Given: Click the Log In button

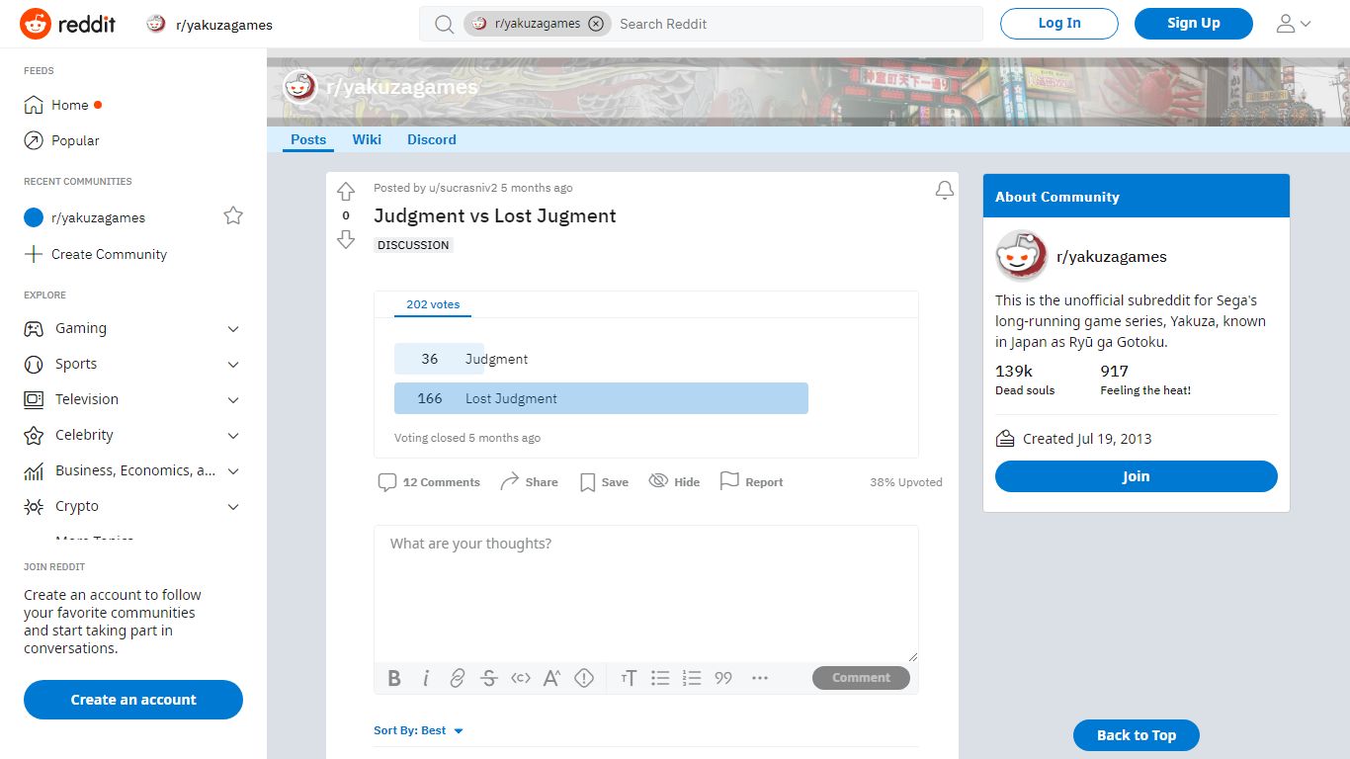Looking at the screenshot, I should 1059,24.
